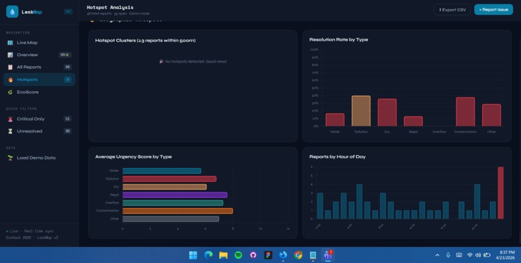Select the Other bar in Resolution Rate chart
The image size is (521, 263).
491,115
